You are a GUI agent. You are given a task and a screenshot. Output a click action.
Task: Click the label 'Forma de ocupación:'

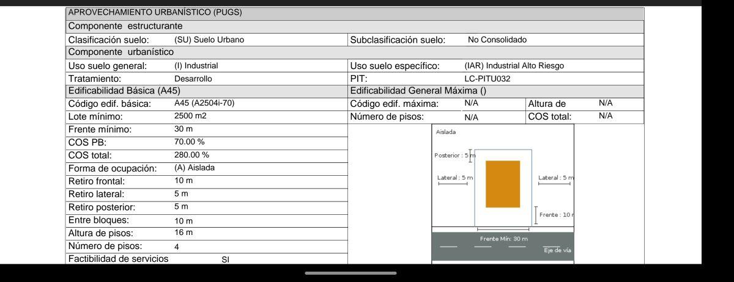tap(113, 168)
